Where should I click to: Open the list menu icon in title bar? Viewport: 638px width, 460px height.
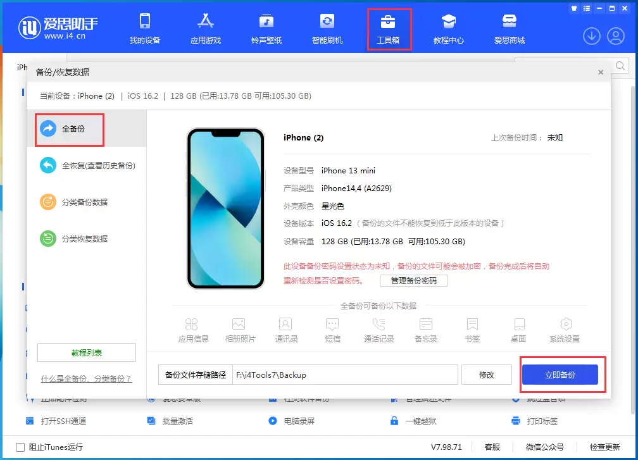(x=587, y=8)
